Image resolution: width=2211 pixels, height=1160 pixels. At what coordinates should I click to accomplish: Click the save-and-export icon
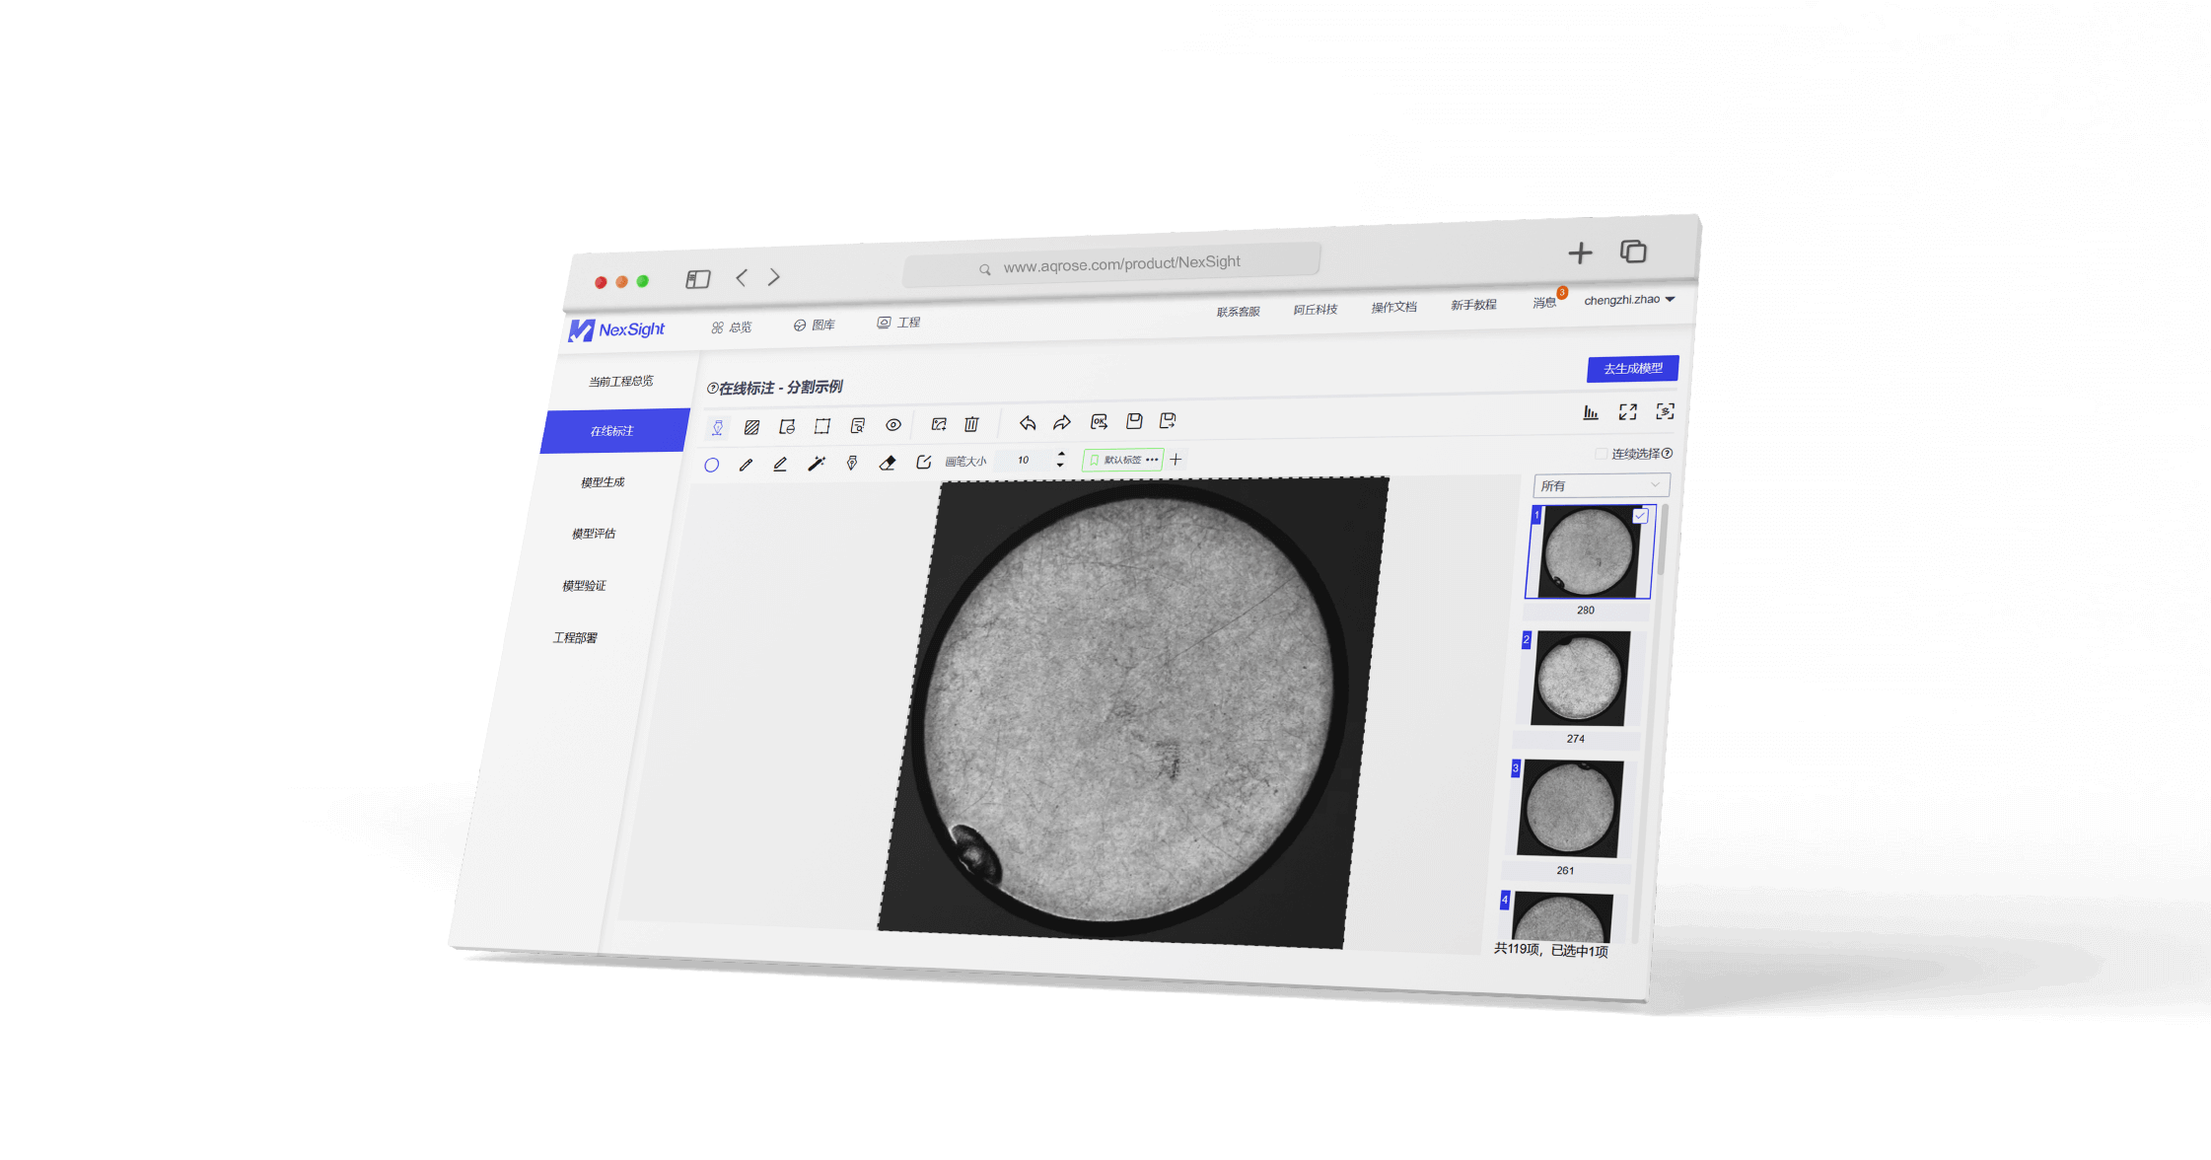pyautogui.click(x=1168, y=420)
